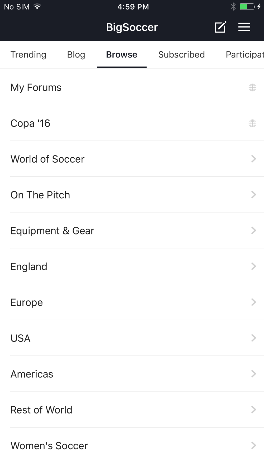
Task: Open the Americas forum category
Action: click(32, 374)
